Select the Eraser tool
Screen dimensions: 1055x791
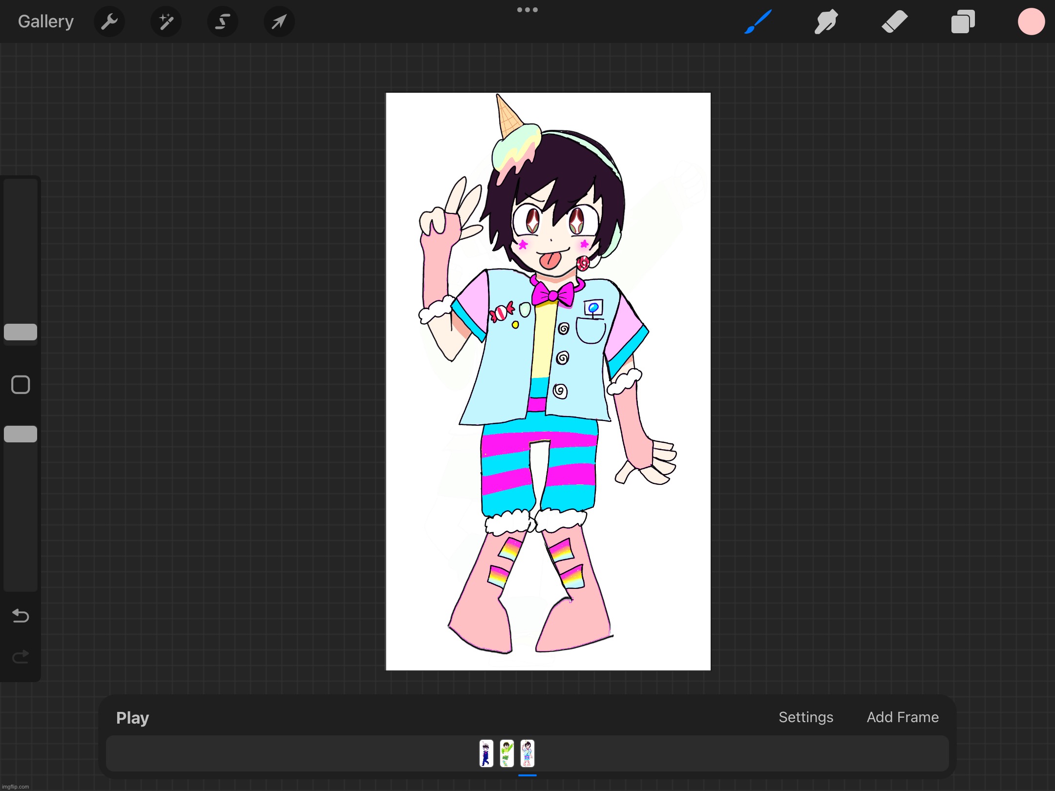point(894,21)
